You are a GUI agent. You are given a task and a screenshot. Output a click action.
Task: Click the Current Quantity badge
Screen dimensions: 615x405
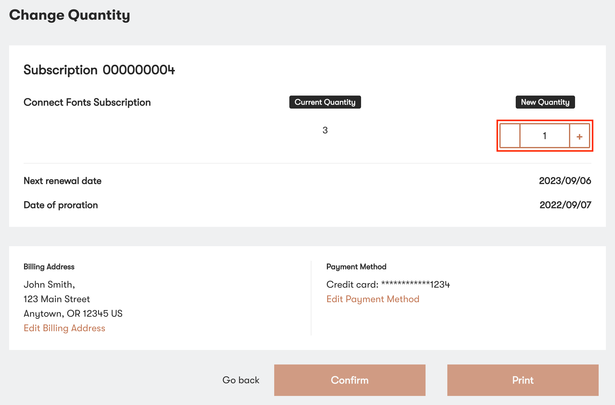(x=325, y=102)
